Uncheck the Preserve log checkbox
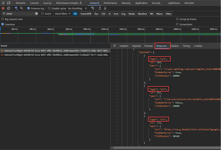The width and height of the screenshot is (221, 150). (x=29, y=8)
